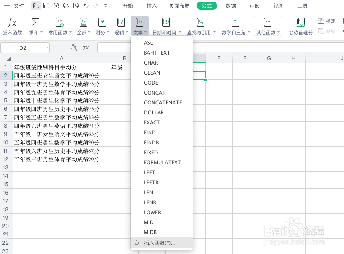Select CONCAT from the text function list
The width and height of the screenshot is (344, 254).
[155, 93]
